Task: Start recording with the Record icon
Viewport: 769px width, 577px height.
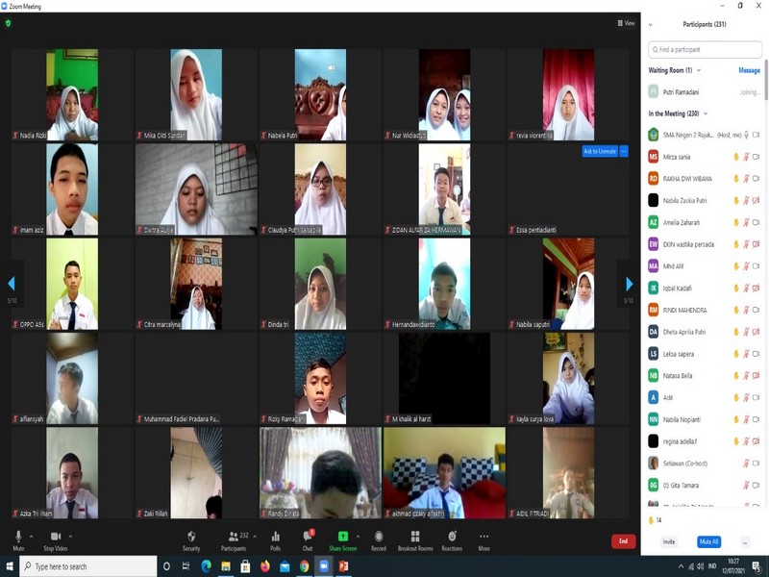Action: point(379,537)
